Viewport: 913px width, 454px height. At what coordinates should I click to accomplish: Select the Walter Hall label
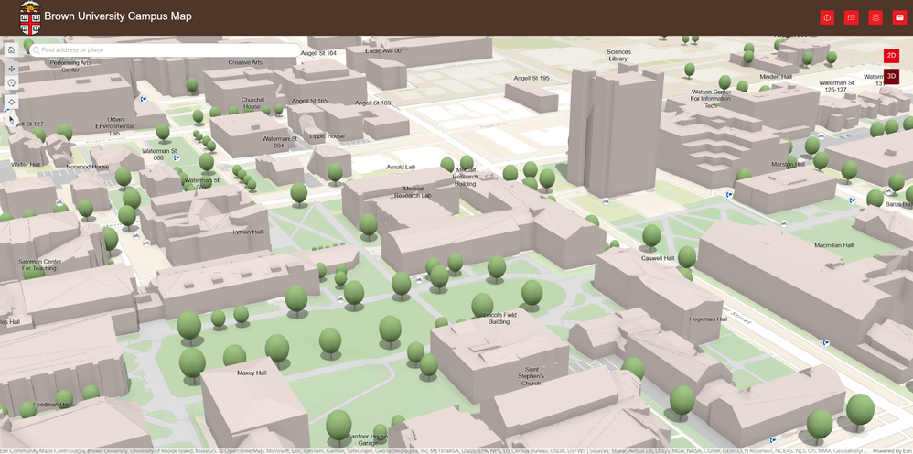click(25, 165)
